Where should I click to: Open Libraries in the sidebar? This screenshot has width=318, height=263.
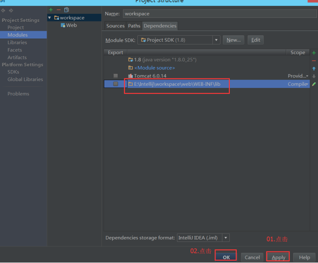17,43
